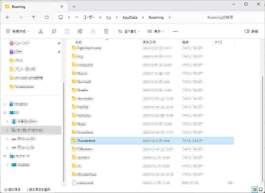Select the Thunderbird folder
Viewport: 265px width, 193px height.
coord(86,141)
